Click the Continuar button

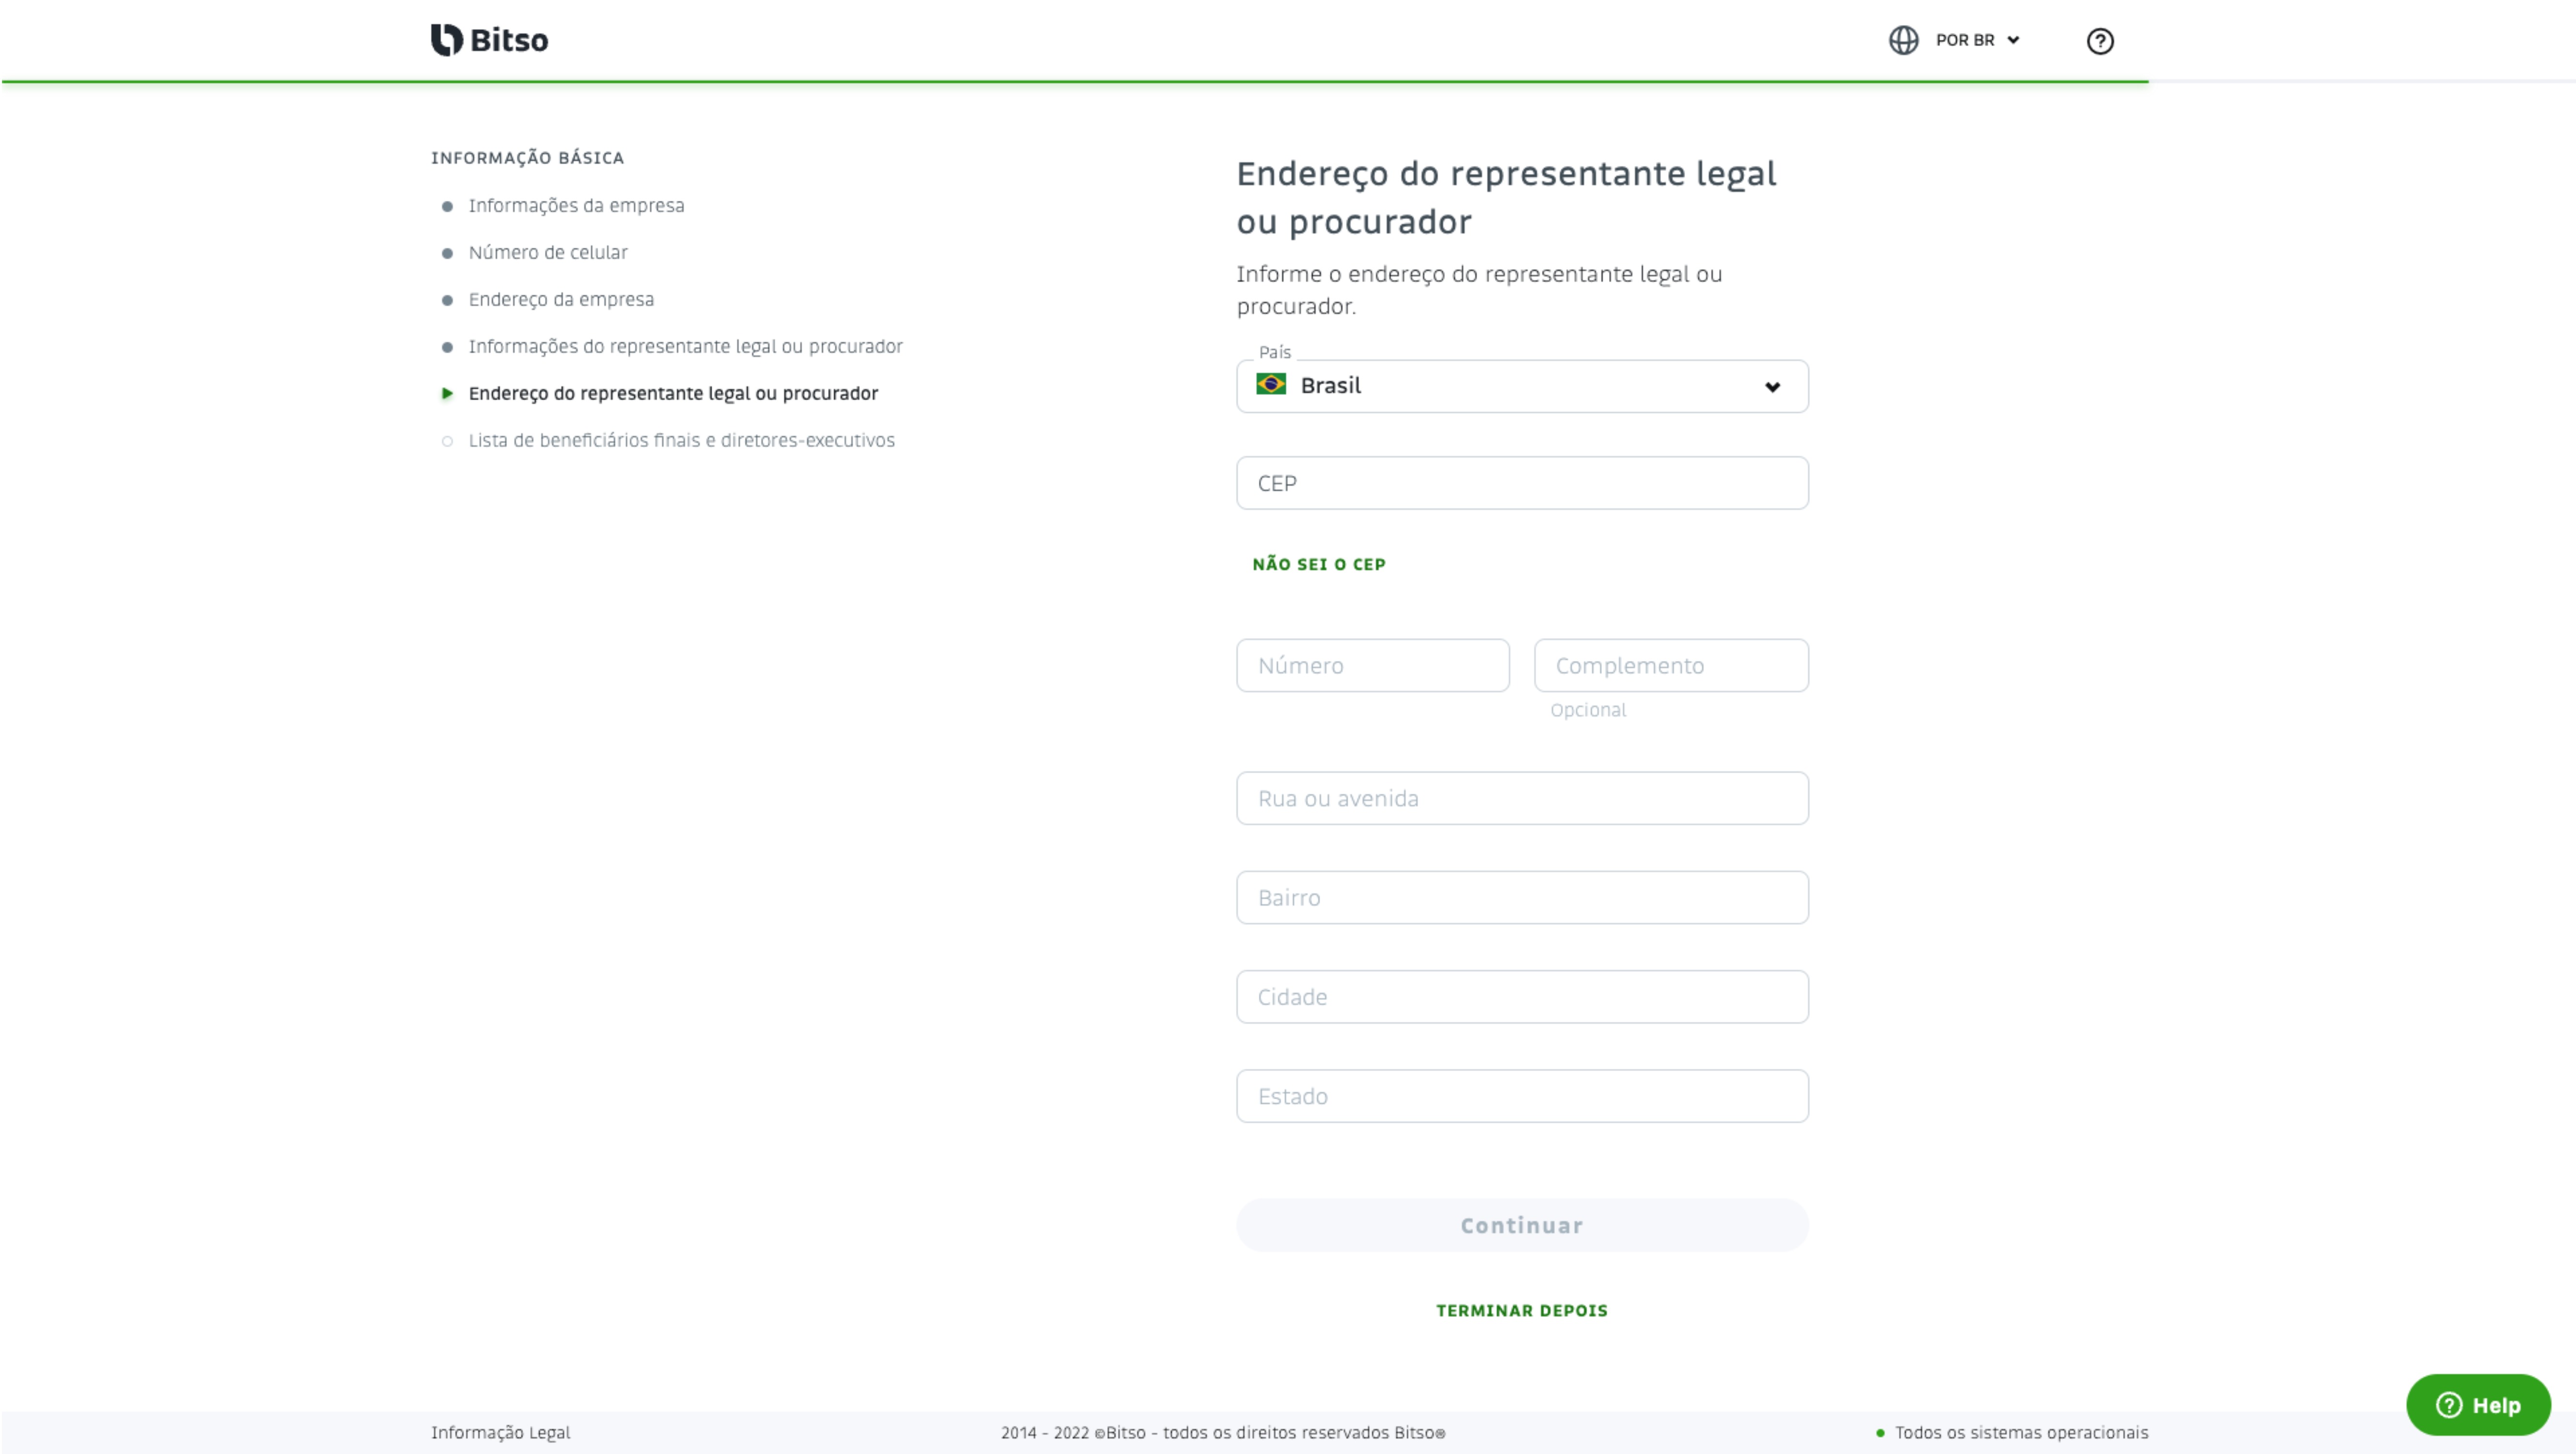coord(1522,1225)
